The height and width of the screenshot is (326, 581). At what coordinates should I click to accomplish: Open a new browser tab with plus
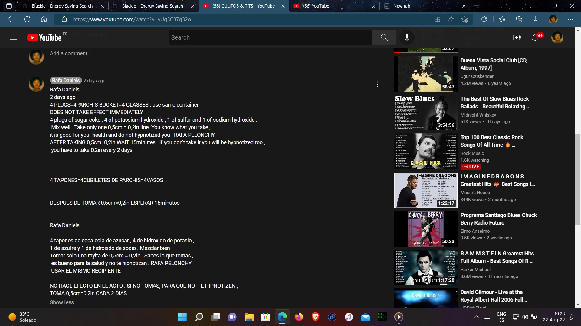coord(477,6)
